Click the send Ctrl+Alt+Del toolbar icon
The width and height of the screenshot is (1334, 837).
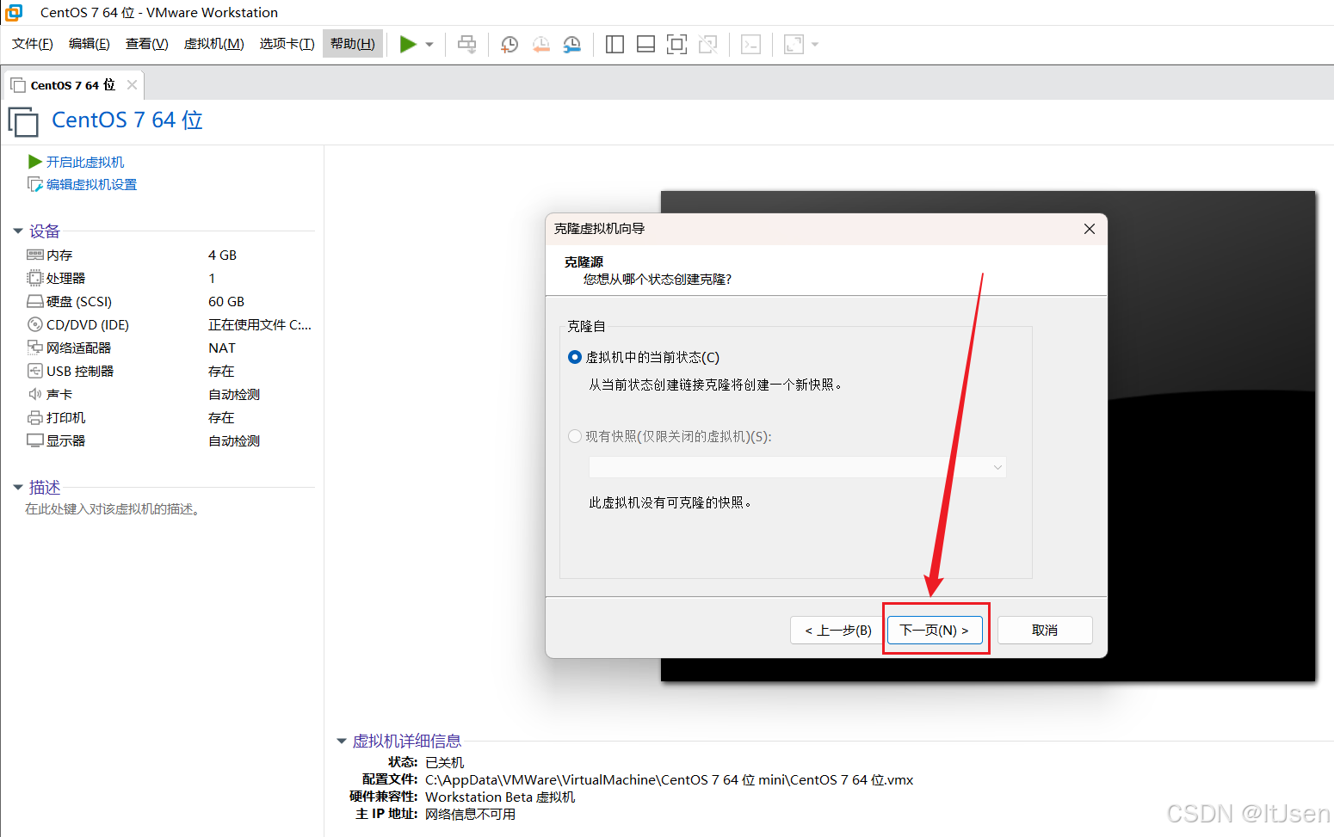pyautogui.click(x=466, y=44)
